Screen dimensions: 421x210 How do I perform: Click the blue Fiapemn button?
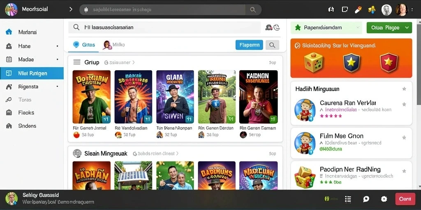(x=249, y=45)
